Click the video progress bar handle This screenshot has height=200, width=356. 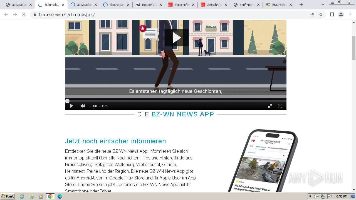(67, 101)
